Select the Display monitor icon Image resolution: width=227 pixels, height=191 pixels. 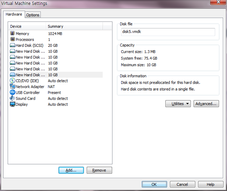coord(13,104)
